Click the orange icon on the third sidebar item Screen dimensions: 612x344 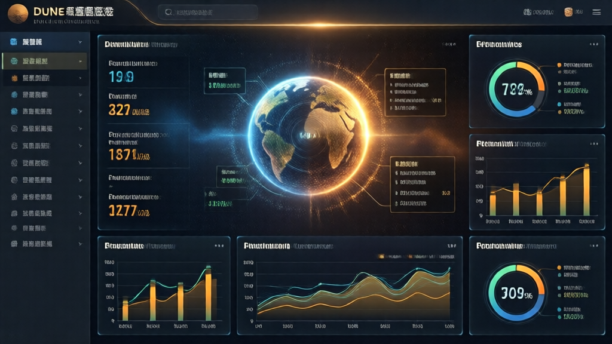tap(14, 78)
